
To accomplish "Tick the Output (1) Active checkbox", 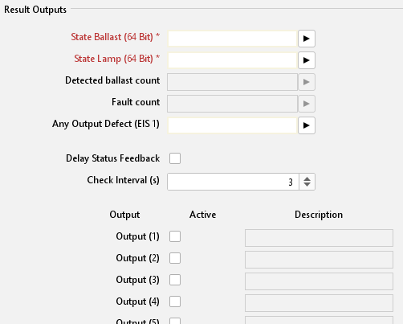I will (x=175, y=236).
